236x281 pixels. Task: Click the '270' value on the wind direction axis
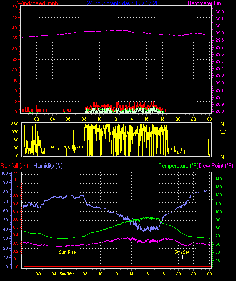15,132
